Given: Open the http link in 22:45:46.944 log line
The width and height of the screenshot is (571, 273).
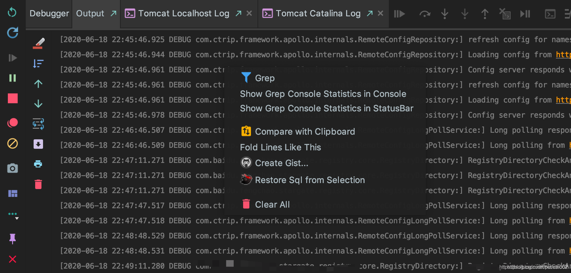Looking at the screenshot, I should tap(563, 55).
